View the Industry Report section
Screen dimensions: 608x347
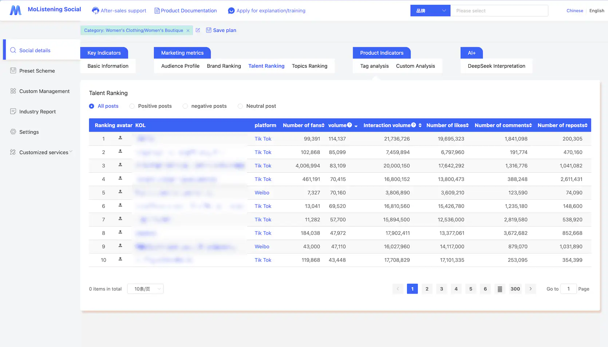[x=37, y=111]
